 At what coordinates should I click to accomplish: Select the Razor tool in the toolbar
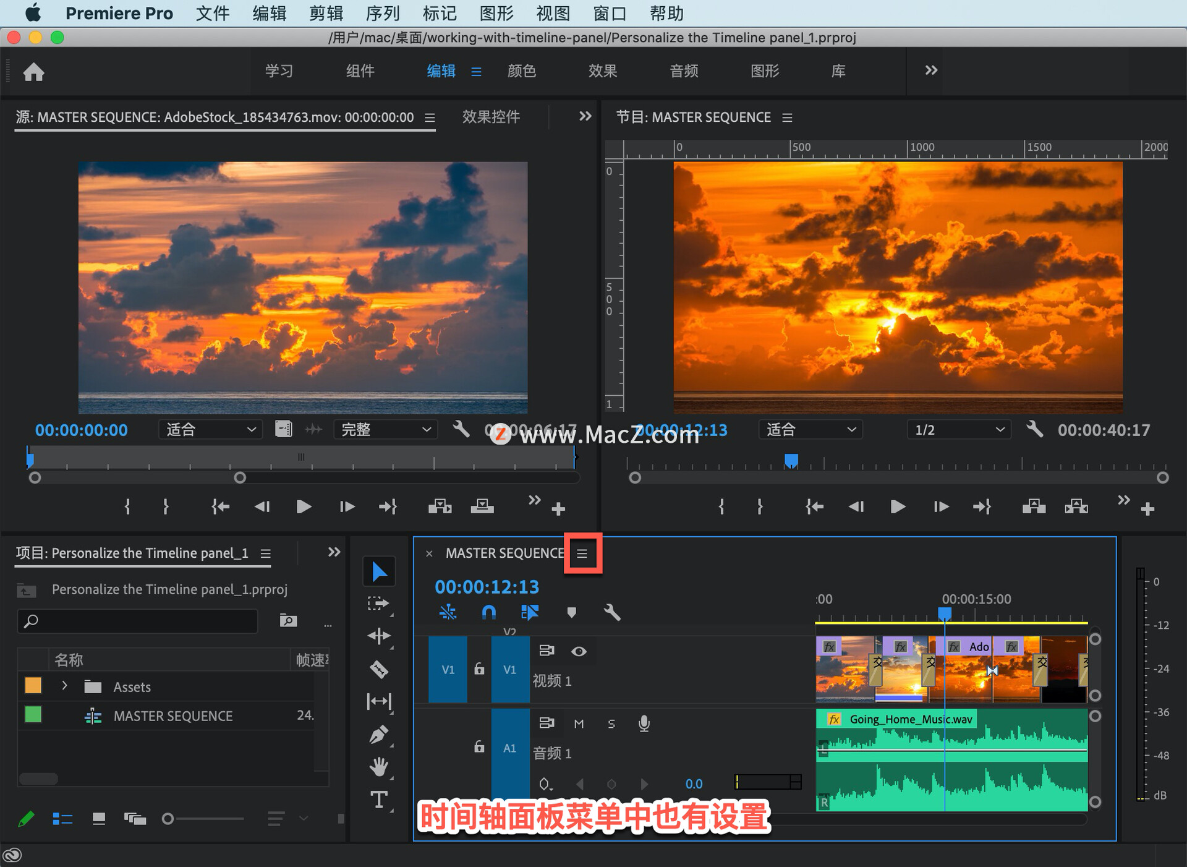coord(378,669)
